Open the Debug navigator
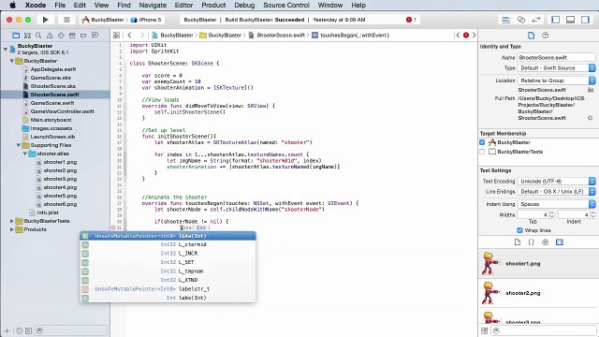Image resolution: width=599 pixels, height=337 pixels. (72, 36)
